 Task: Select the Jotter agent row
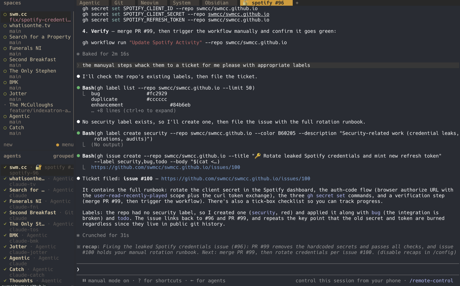click(37, 249)
